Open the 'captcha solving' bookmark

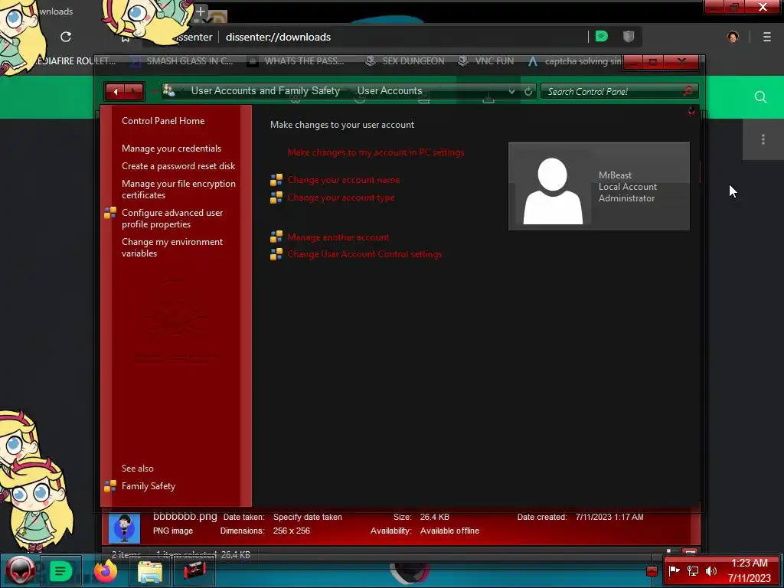pos(574,61)
